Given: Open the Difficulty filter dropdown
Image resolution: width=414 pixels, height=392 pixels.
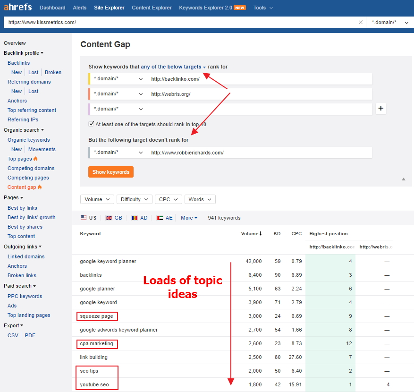Looking at the screenshot, I should tap(134, 199).
